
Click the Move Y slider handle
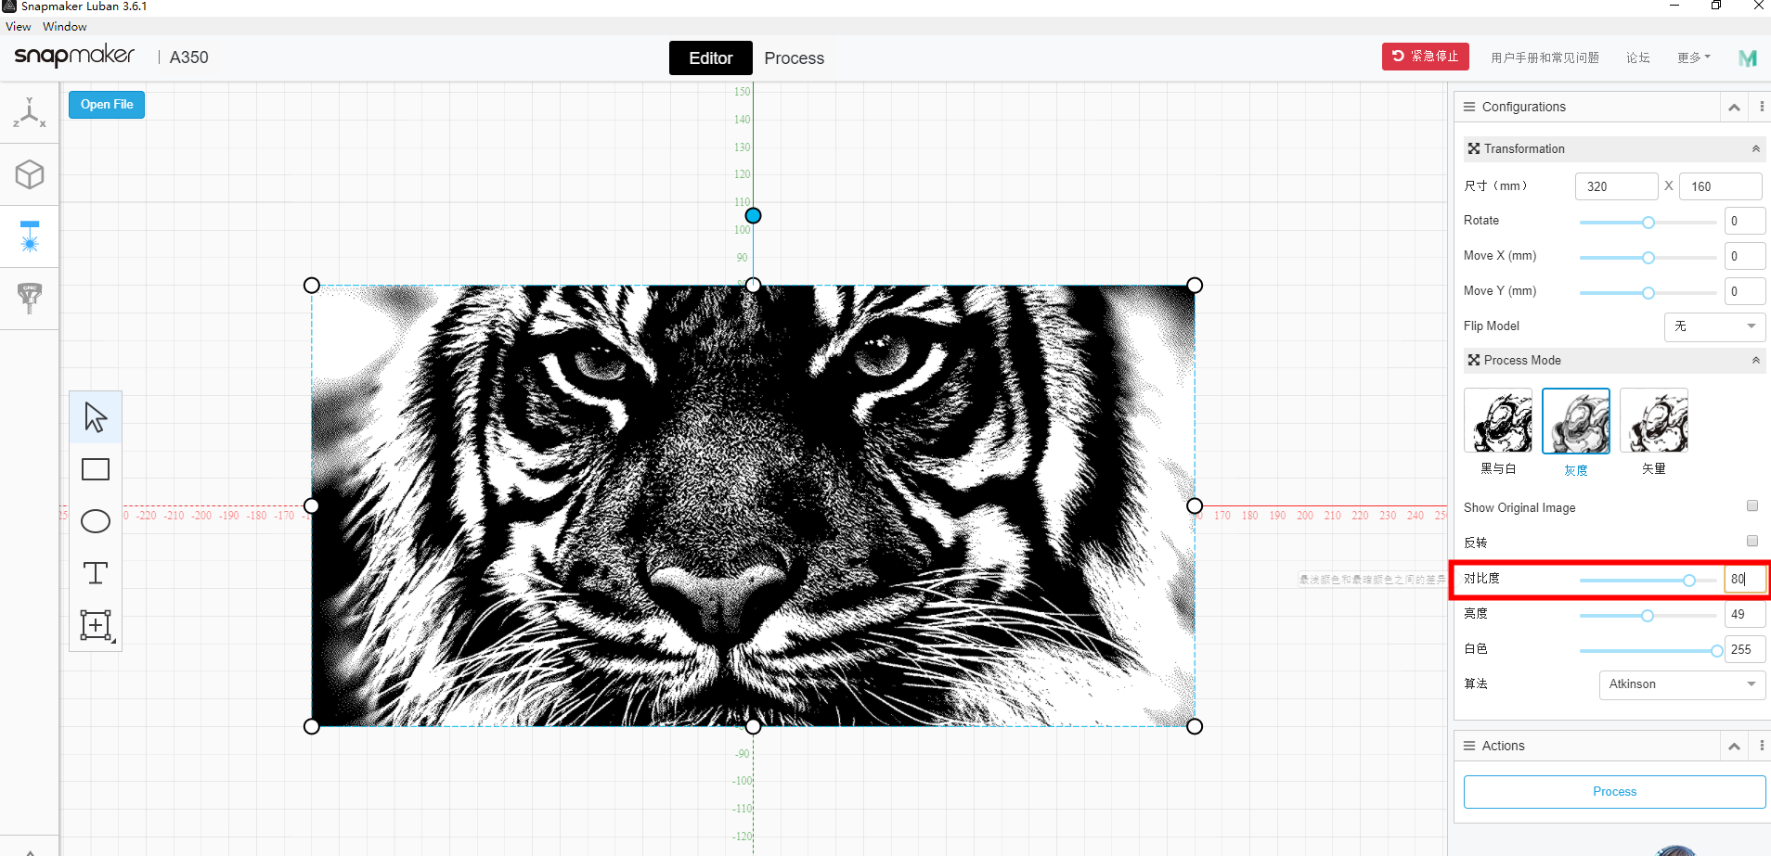pos(1648,293)
